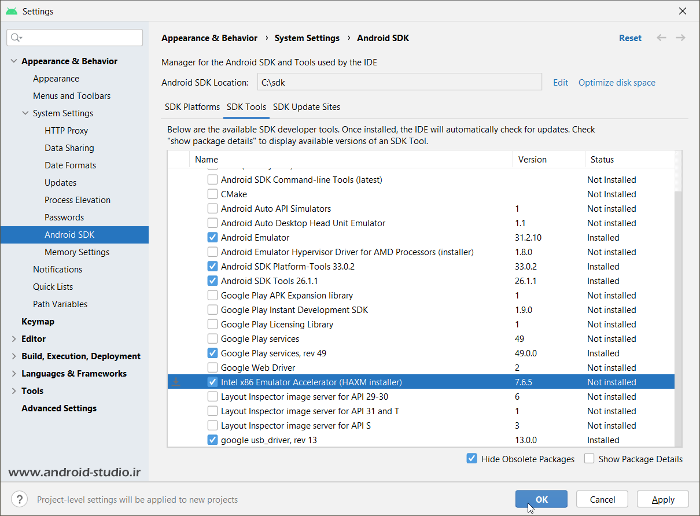Click the search magnifier icon in settings
Image resolution: width=700 pixels, height=516 pixels.
tap(16, 38)
